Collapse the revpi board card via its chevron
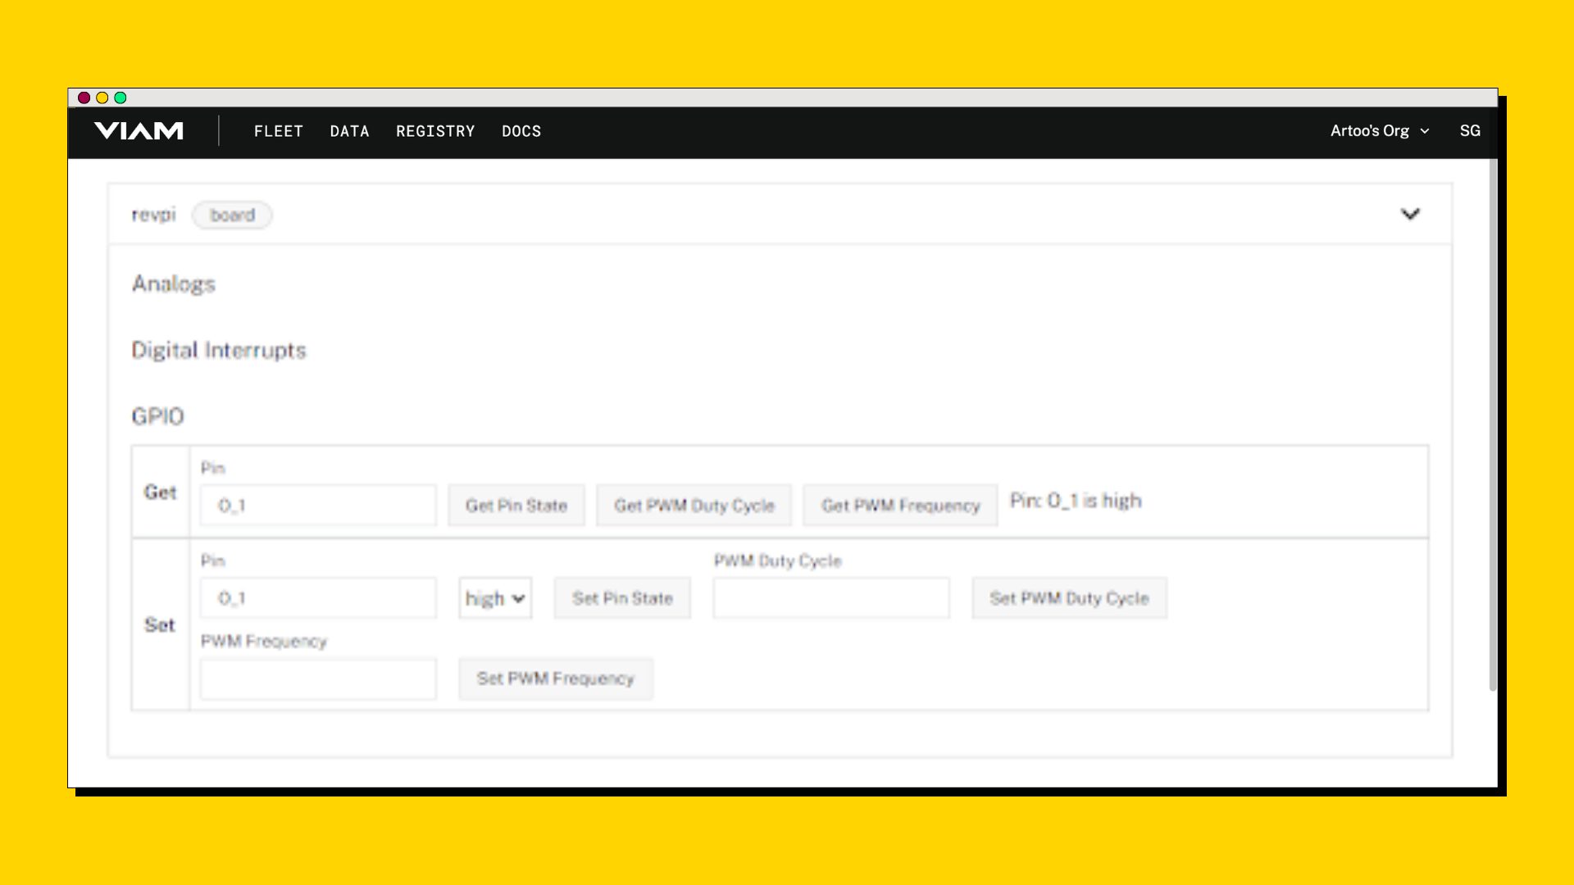The image size is (1574, 885). 1412,214
